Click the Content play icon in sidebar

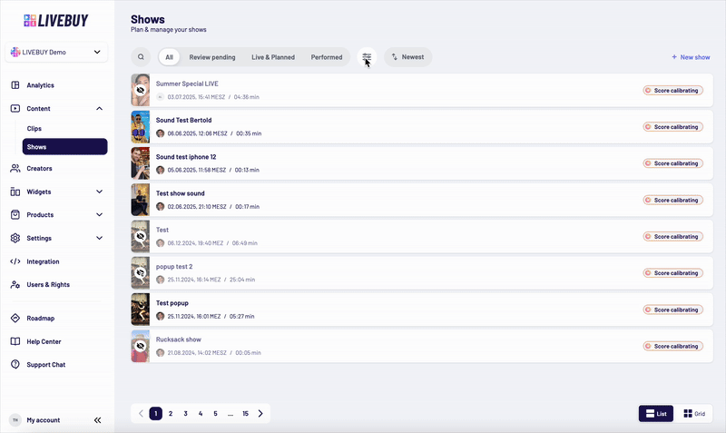tap(15, 108)
